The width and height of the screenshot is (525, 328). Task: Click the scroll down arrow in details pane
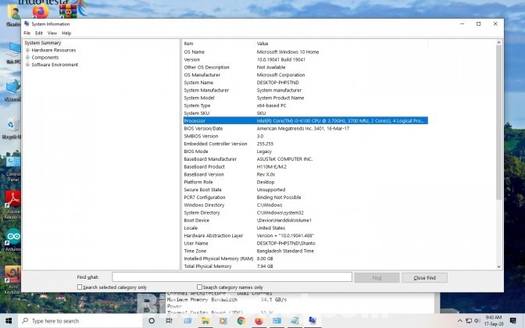(x=499, y=267)
